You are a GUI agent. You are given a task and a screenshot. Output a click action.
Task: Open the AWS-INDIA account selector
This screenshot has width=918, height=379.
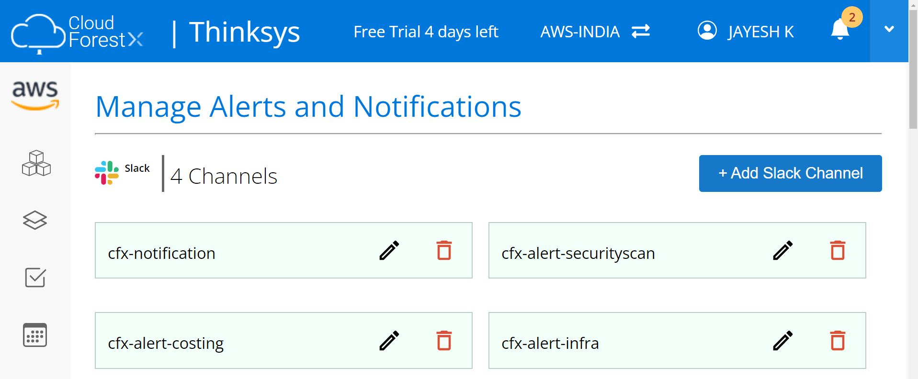point(580,31)
